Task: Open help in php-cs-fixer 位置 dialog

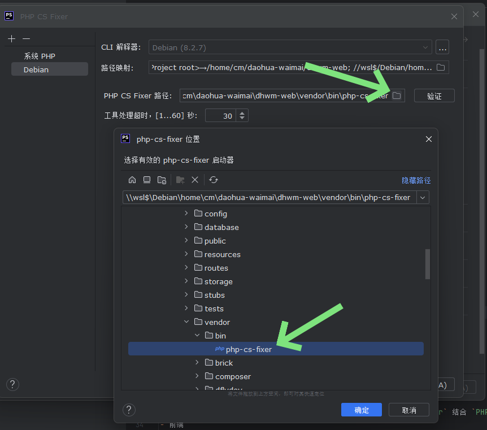Action: (129, 410)
